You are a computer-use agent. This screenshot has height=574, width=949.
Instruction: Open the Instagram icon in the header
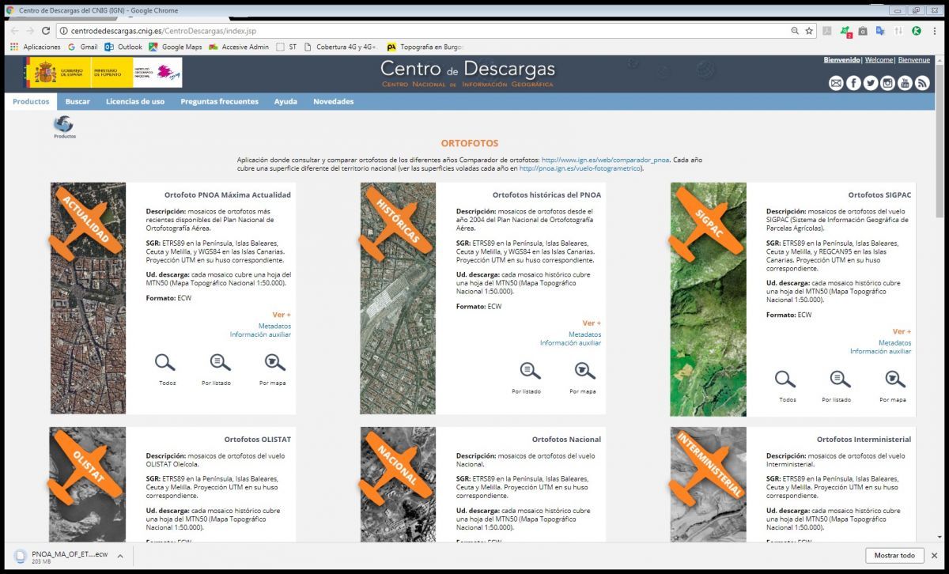tap(888, 83)
